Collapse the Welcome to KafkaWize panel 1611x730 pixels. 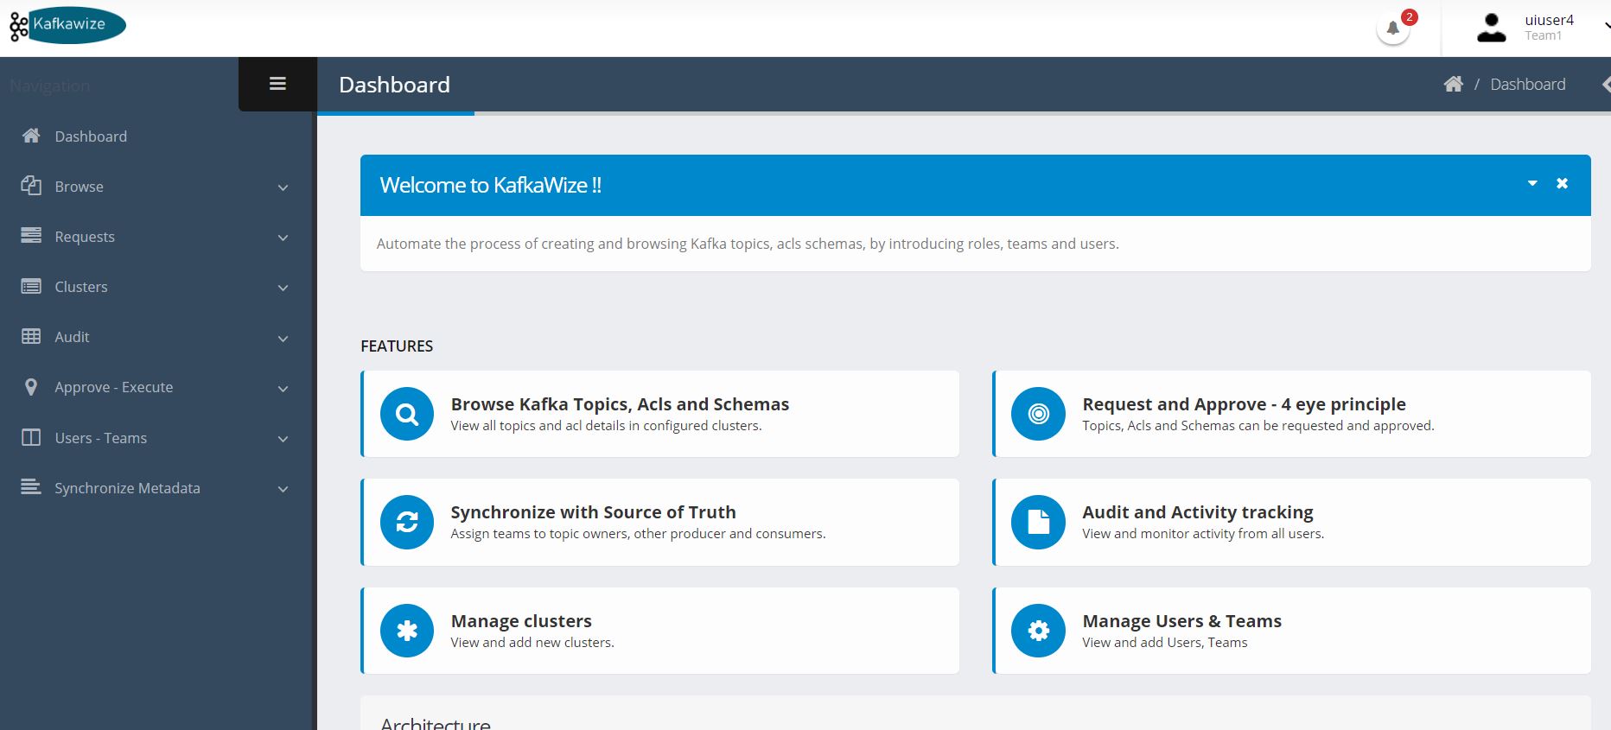point(1532,183)
